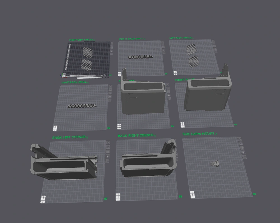Viewport: 280px width, 223px height.
Task: Toggle the lock on plate 01
Action: pyautogui.click(x=112, y=51)
